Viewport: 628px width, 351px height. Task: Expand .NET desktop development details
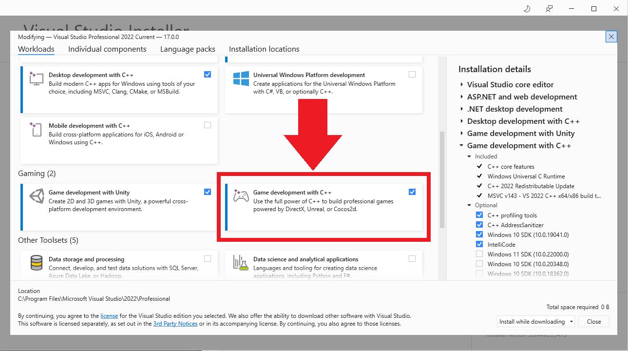click(x=461, y=109)
